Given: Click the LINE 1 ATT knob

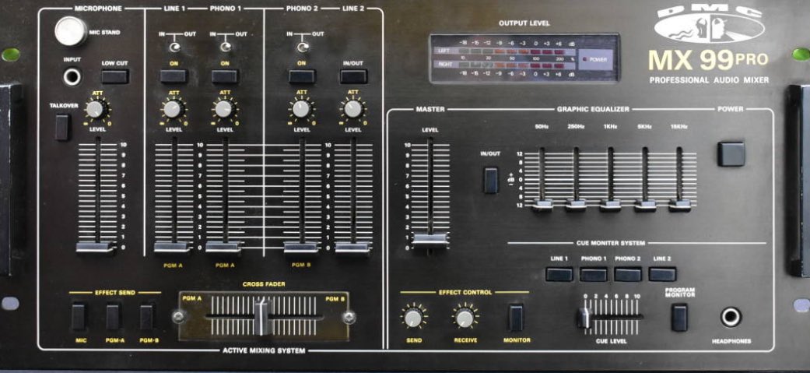Looking at the screenshot, I should point(174,109).
